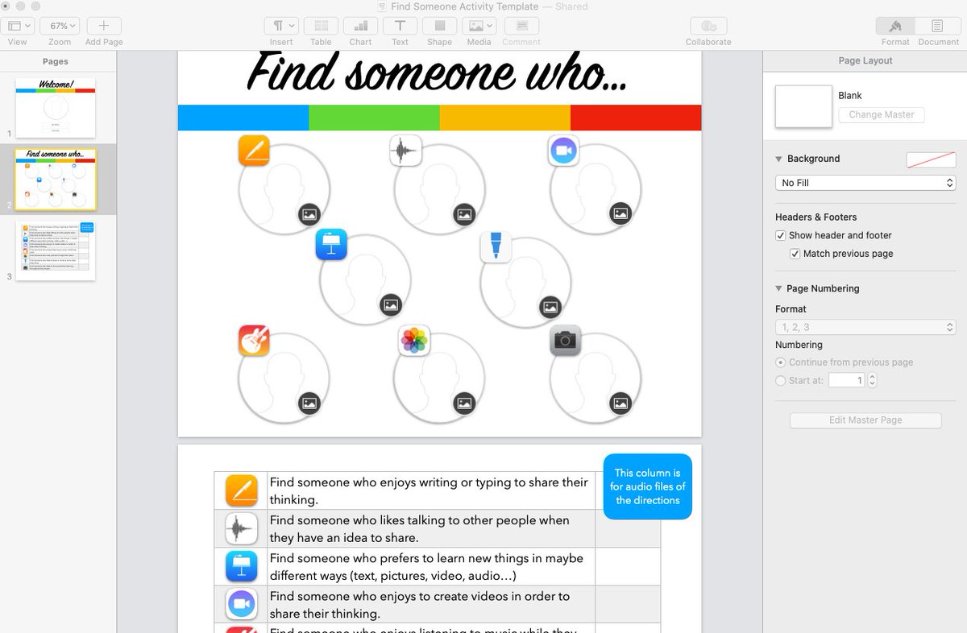Click the Text toolbar icon

[400, 26]
